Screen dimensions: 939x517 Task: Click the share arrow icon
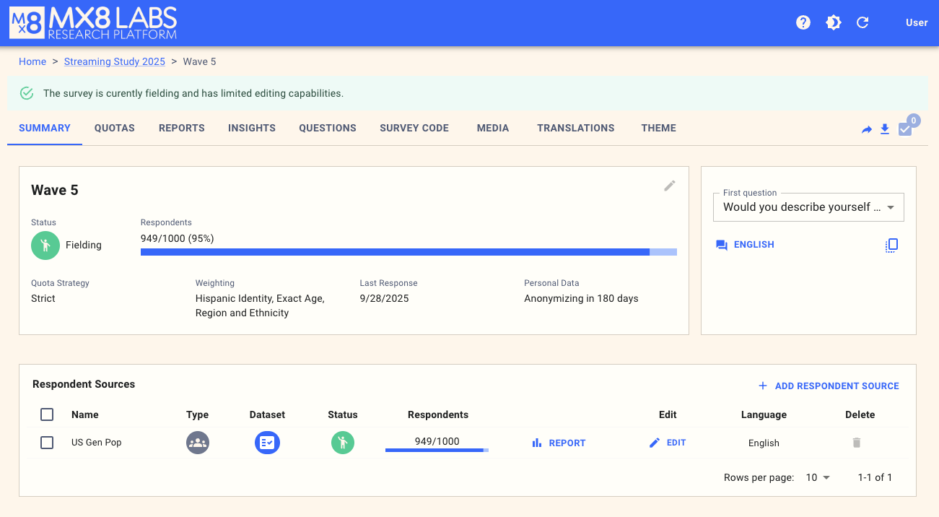click(x=867, y=129)
